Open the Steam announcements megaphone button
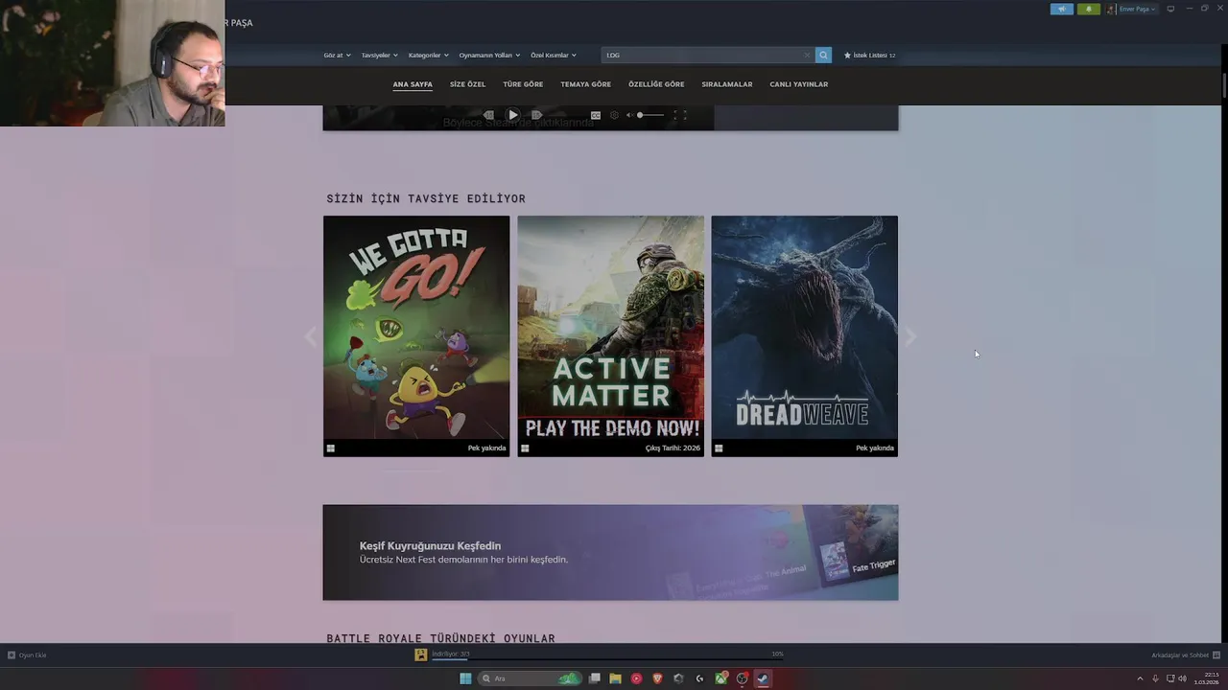The height and width of the screenshot is (690, 1228). click(x=1061, y=9)
